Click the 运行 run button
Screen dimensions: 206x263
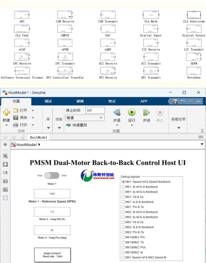[x=132, y=116]
